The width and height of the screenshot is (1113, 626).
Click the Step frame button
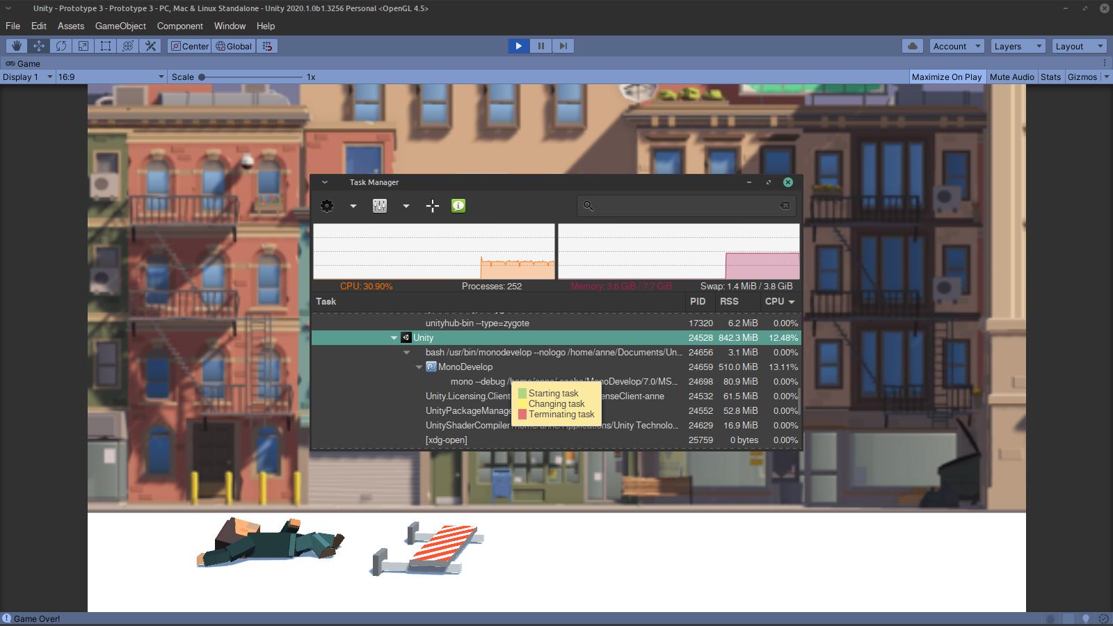click(563, 46)
